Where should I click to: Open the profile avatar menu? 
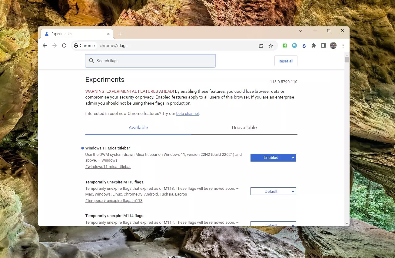point(333,45)
